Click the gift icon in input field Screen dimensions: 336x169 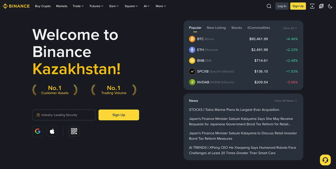tap(38, 115)
